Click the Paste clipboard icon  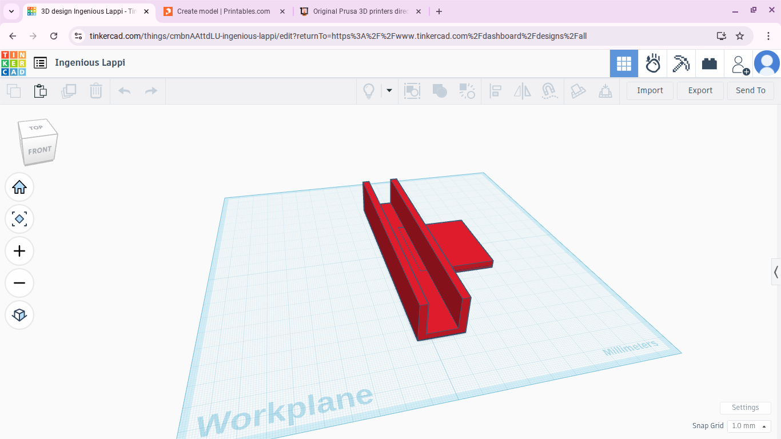pyautogui.click(x=40, y=90)
